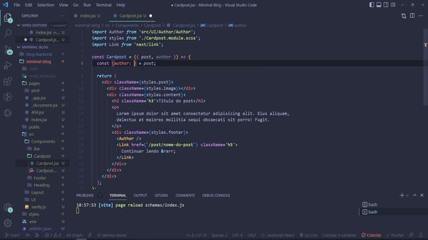Screen dimensions: 428x240
Task: Maximize the panel with the up chevron
Action: tap(415, 195)
